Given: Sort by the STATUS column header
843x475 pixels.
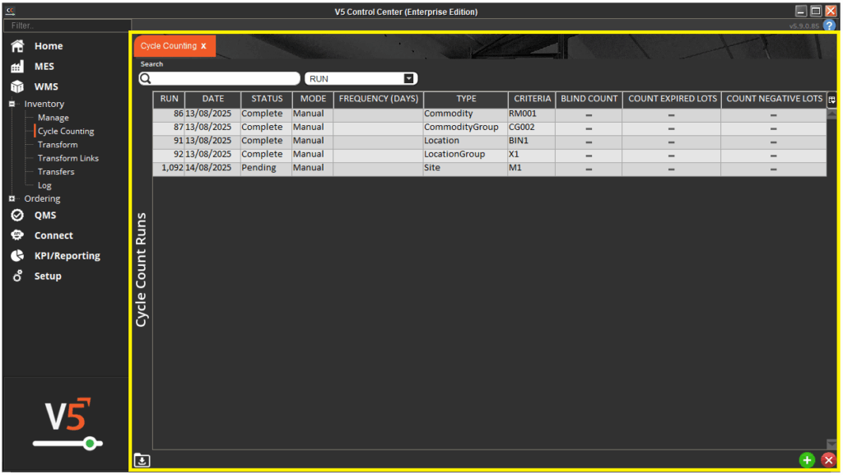Looking at the screenshot, I should point(267,100).
